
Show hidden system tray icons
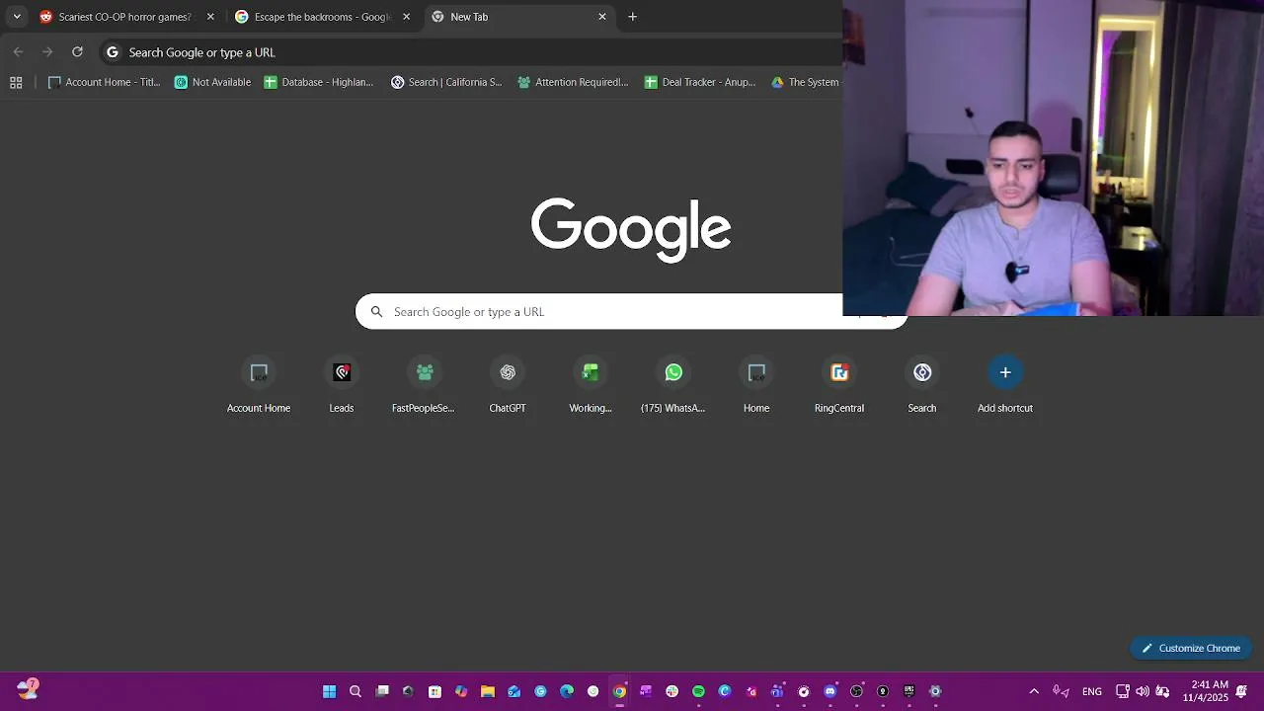pos(1034,691)
